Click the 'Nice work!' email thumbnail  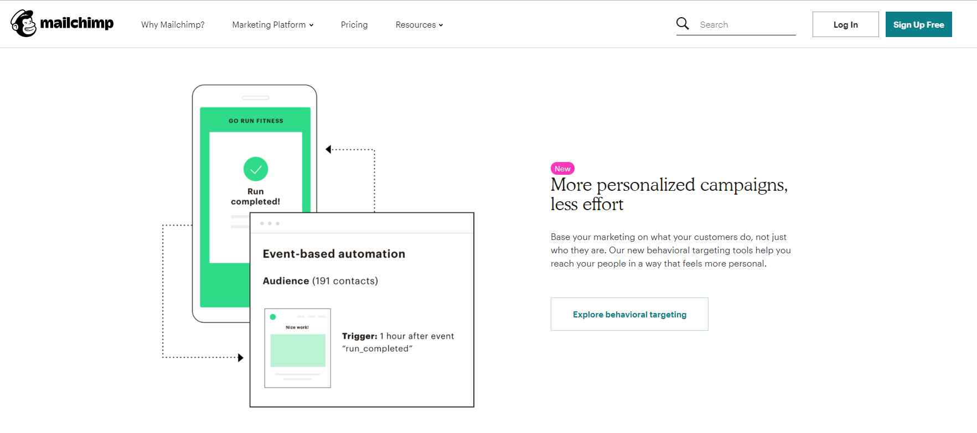click(x=298, y=348)
